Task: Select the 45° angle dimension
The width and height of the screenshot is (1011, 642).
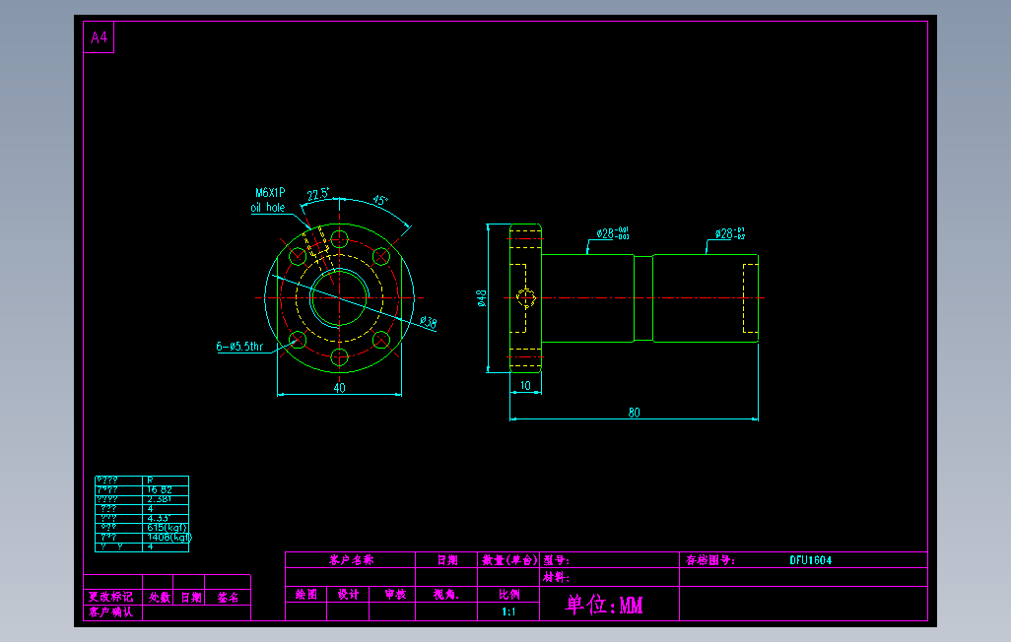Action: pos(381,201)
